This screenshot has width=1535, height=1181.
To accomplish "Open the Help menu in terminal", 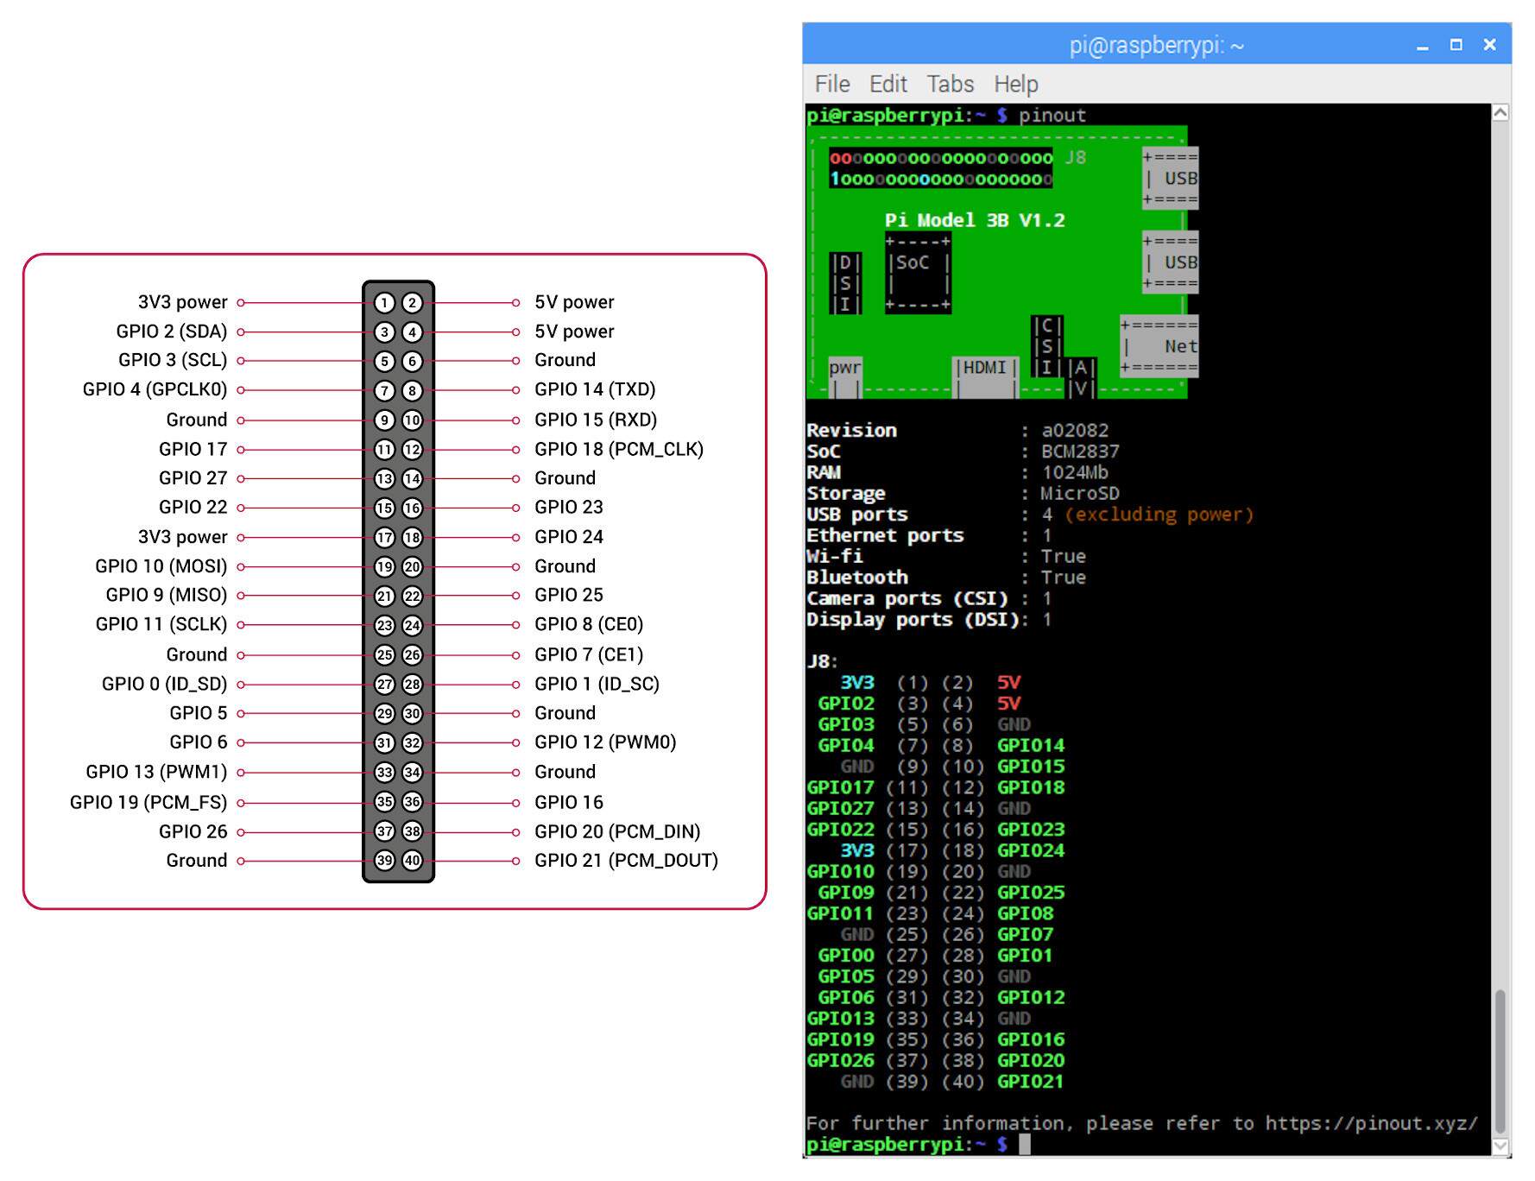I will tap(1015, 84).
